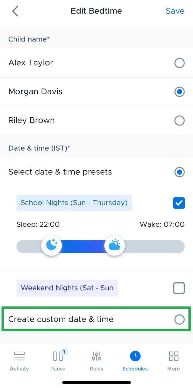Check the Weekend Nights checkbox
Viewport: 193px width, 388px height.
click(179, 288)
